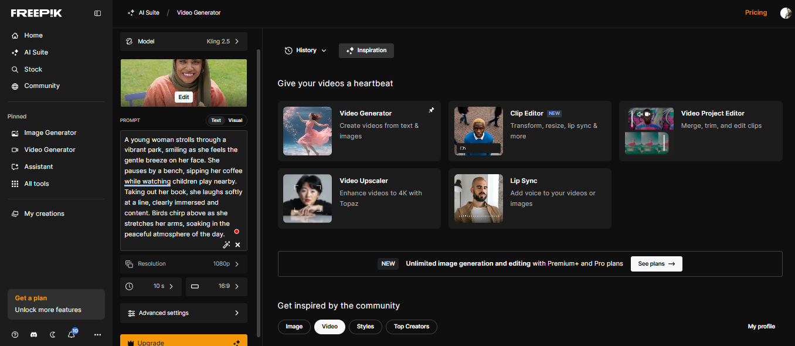The width and height of the screenshot is (795, 346).
Task: Switch to the Inspiration tab
Action: point(366,50)
